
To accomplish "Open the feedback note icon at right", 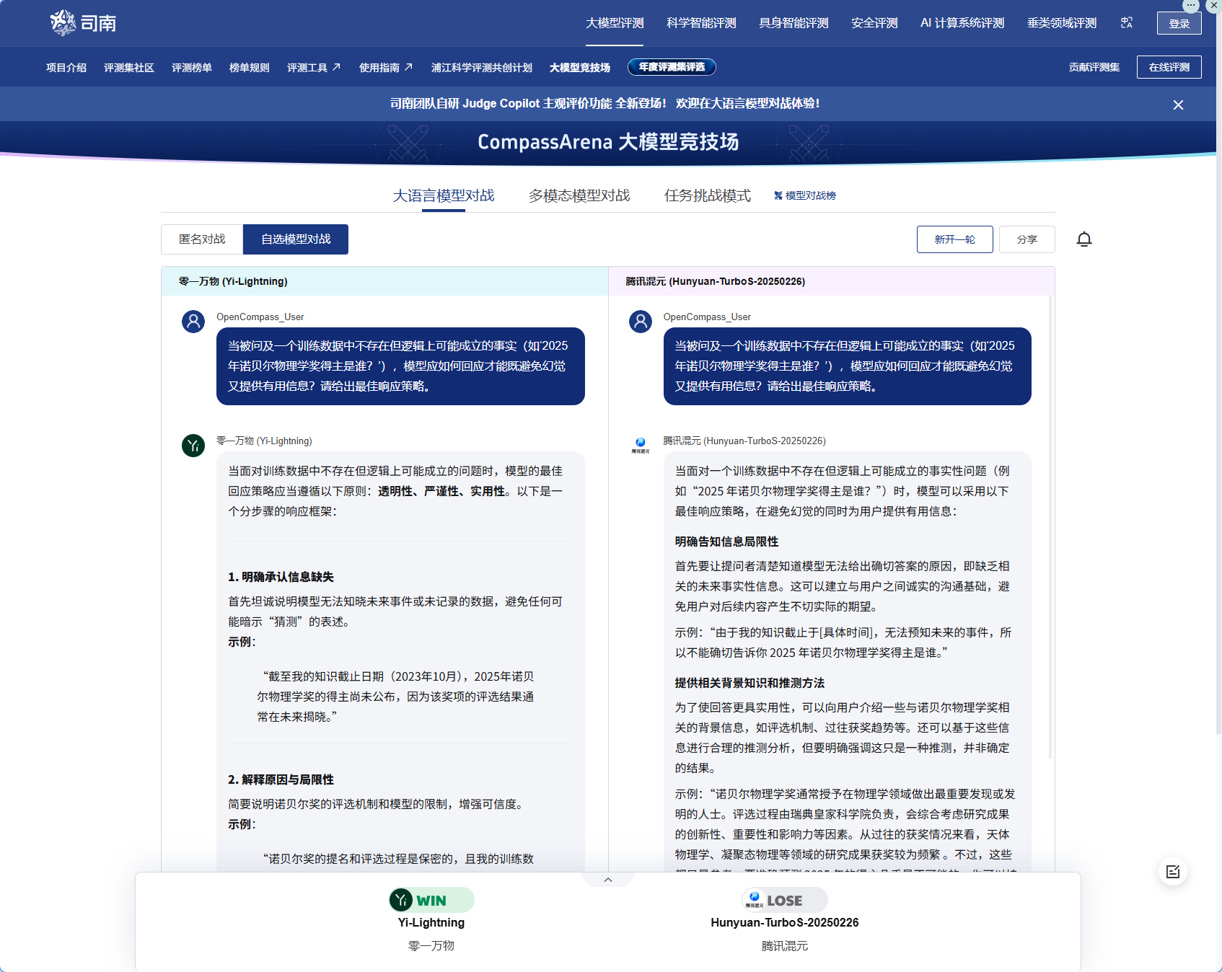I will coord(1173,872).
